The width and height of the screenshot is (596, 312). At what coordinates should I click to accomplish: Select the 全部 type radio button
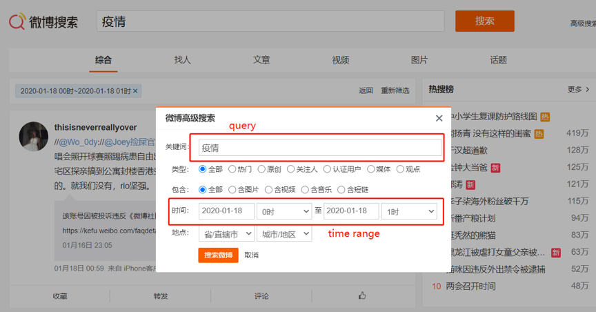(x=203, y=169)
